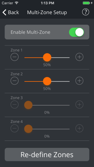Tap the Zone 3 plus icon
The height and width of the screenshot is (167, 94).
coord(79,105)
